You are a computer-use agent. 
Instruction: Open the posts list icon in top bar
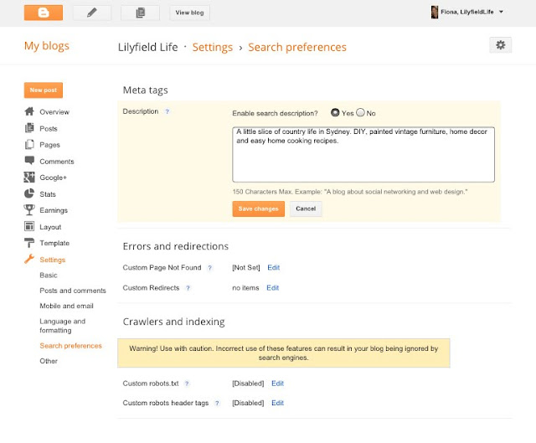[140, 13]
